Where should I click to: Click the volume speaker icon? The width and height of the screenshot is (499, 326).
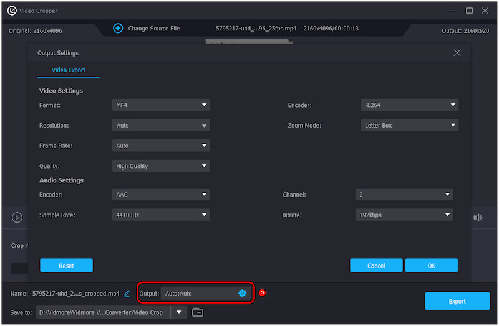478,217
